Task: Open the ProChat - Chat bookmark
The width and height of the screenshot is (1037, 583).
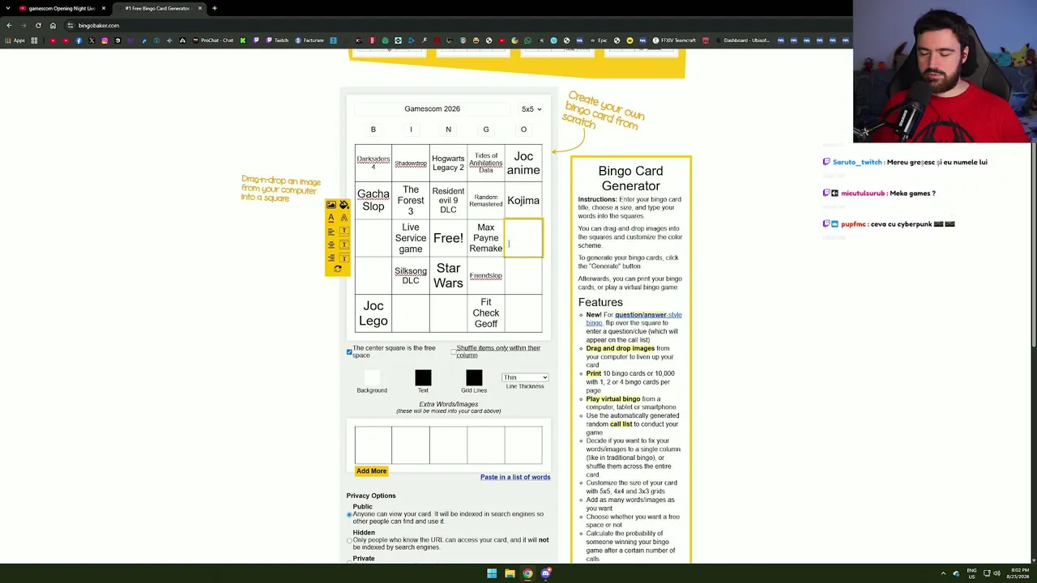Action: tap(212, 40)
